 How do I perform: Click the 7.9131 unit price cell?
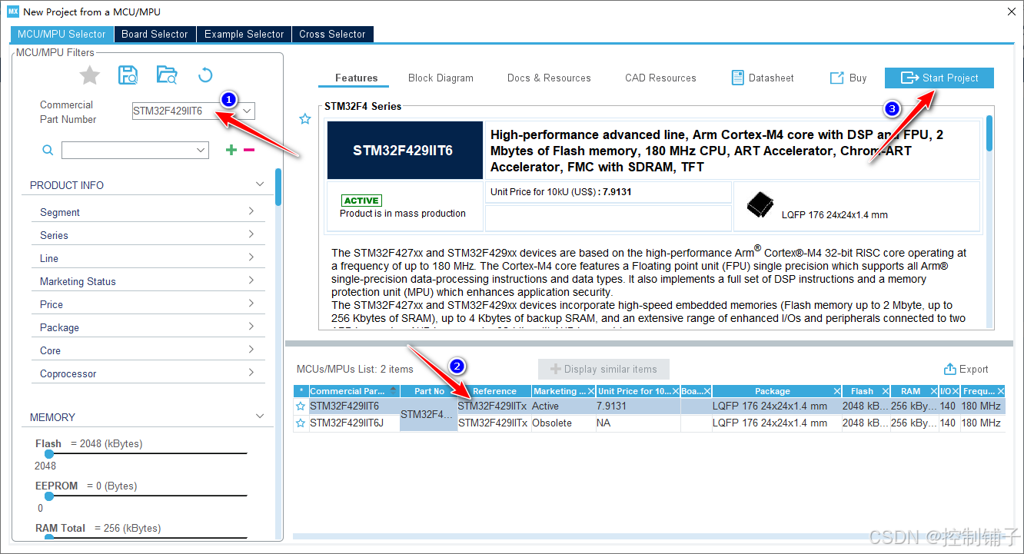[x=638, y=406]
